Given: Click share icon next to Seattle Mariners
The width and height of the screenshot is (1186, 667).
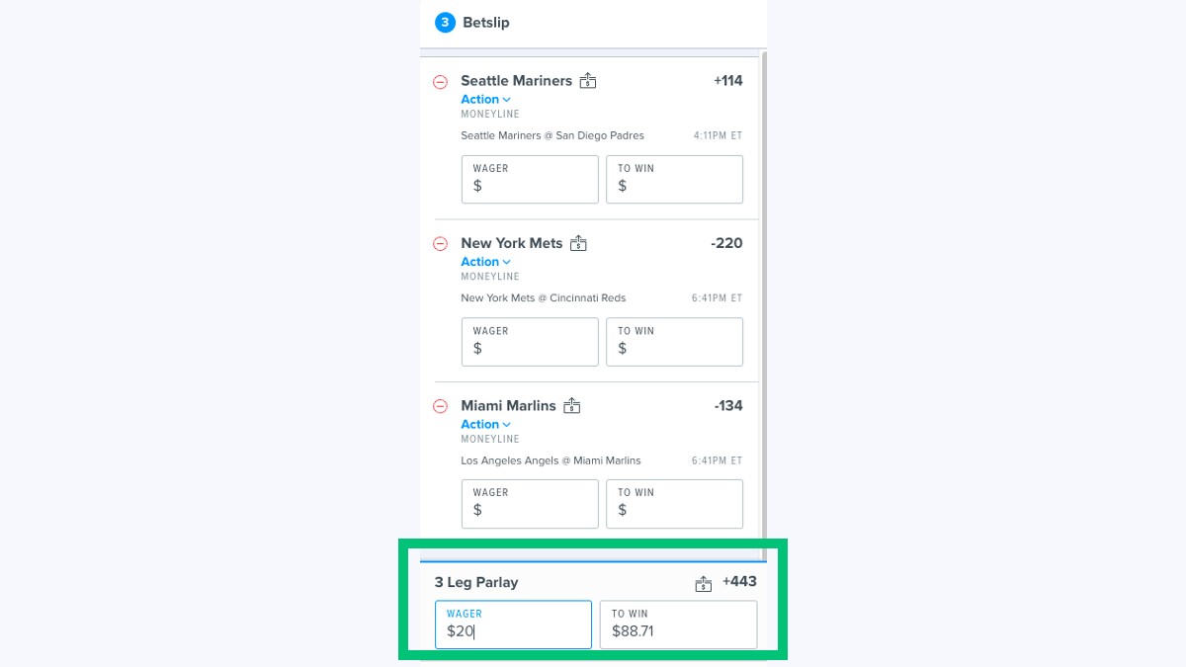Looking at the screenshot, I should [x=588, y=81].
